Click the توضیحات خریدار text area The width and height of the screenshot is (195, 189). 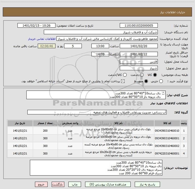coord(96,168)
